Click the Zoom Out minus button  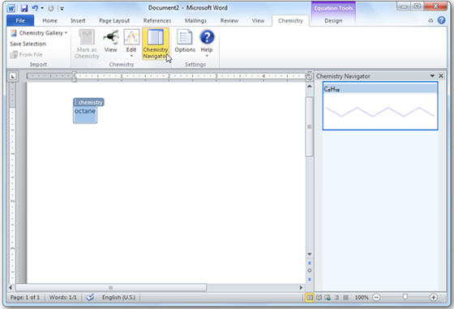coord(376,297)
